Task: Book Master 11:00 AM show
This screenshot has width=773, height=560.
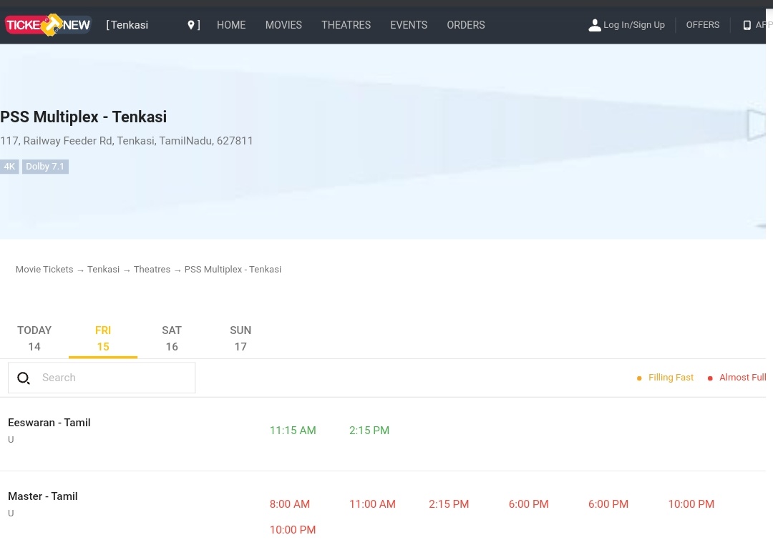Action: pos(372,504)
